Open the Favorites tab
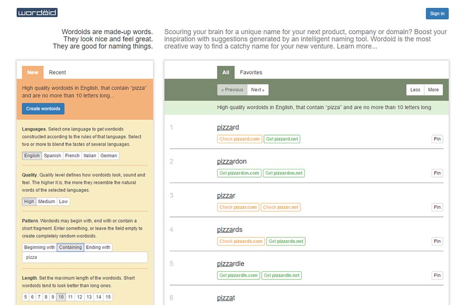465x305 pixels. 251,72
